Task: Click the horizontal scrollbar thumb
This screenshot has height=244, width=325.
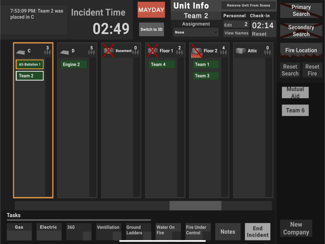Action: 195,206
